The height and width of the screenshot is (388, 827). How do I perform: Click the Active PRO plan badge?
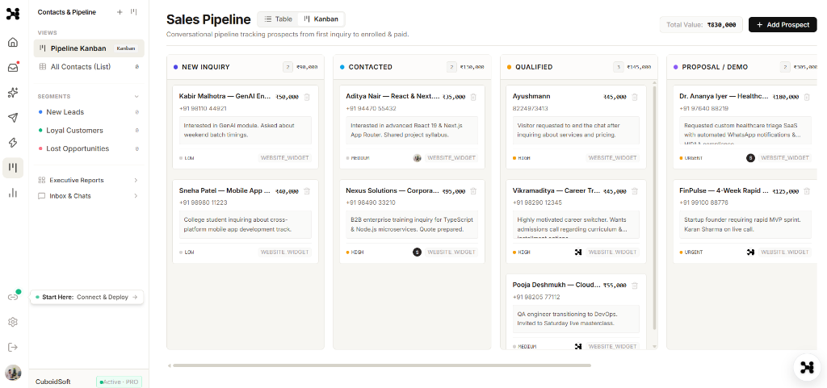(119, 382)
